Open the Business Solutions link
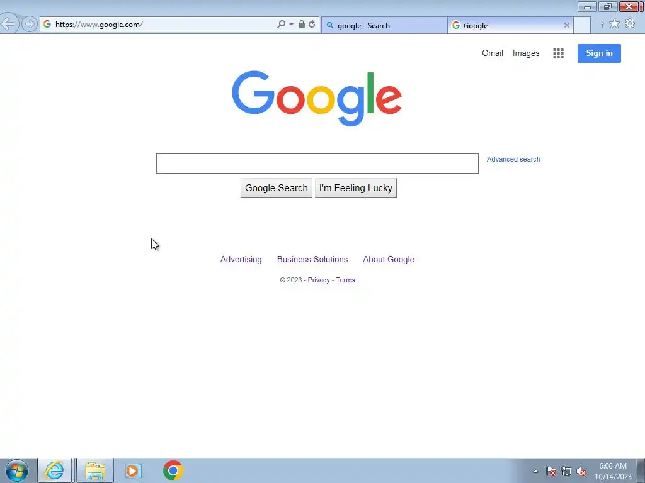Screen dimensions: 645x483 pos(312,260)
